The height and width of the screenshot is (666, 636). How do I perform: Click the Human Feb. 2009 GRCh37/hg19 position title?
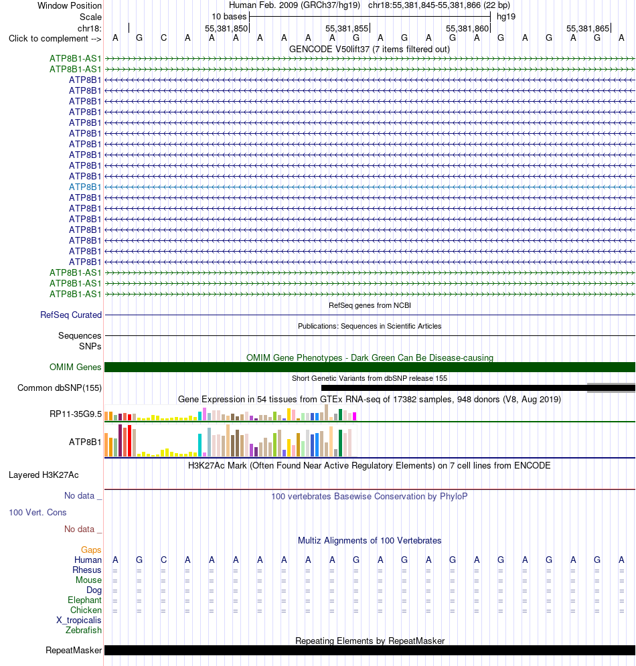[x=369, y=5]
